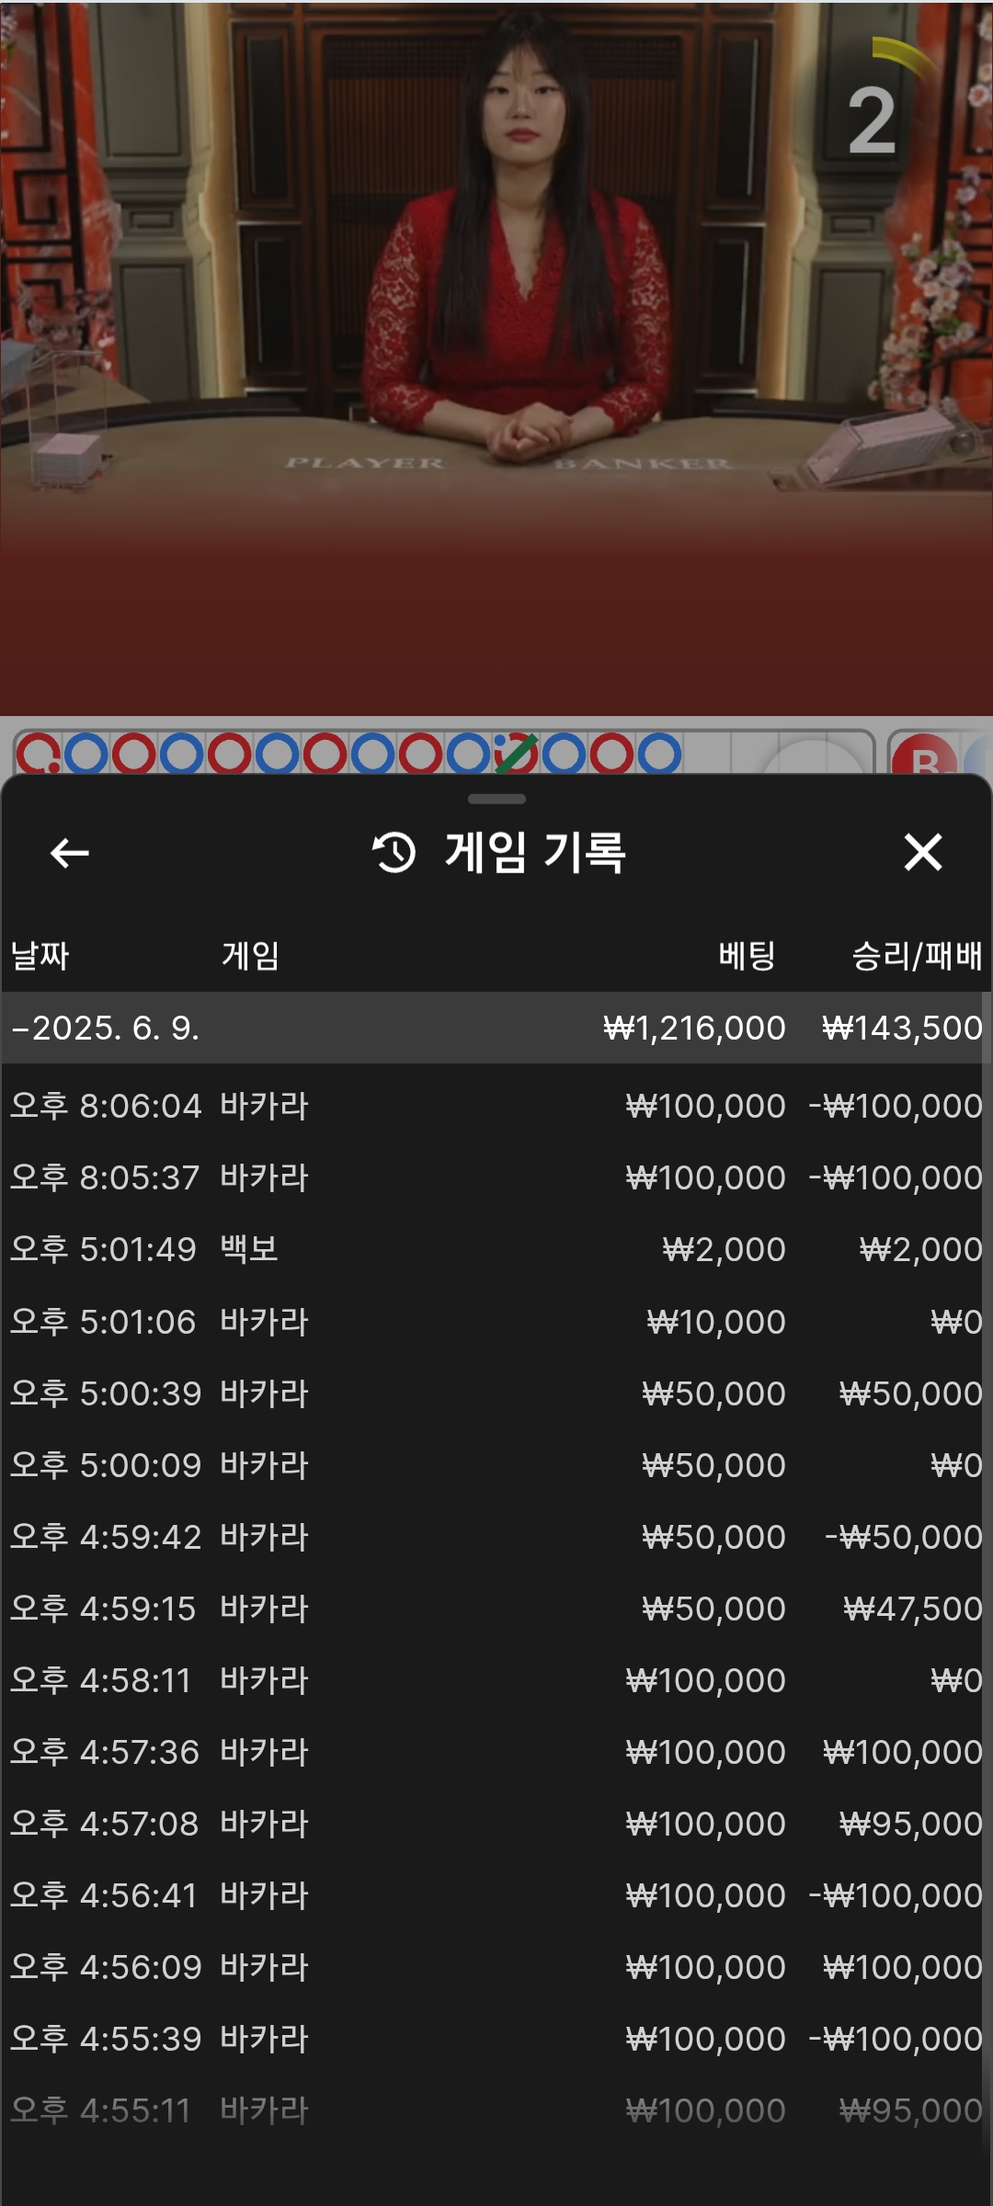Open the 오후 5:00:39 record timestamp

pos(106,1393)
